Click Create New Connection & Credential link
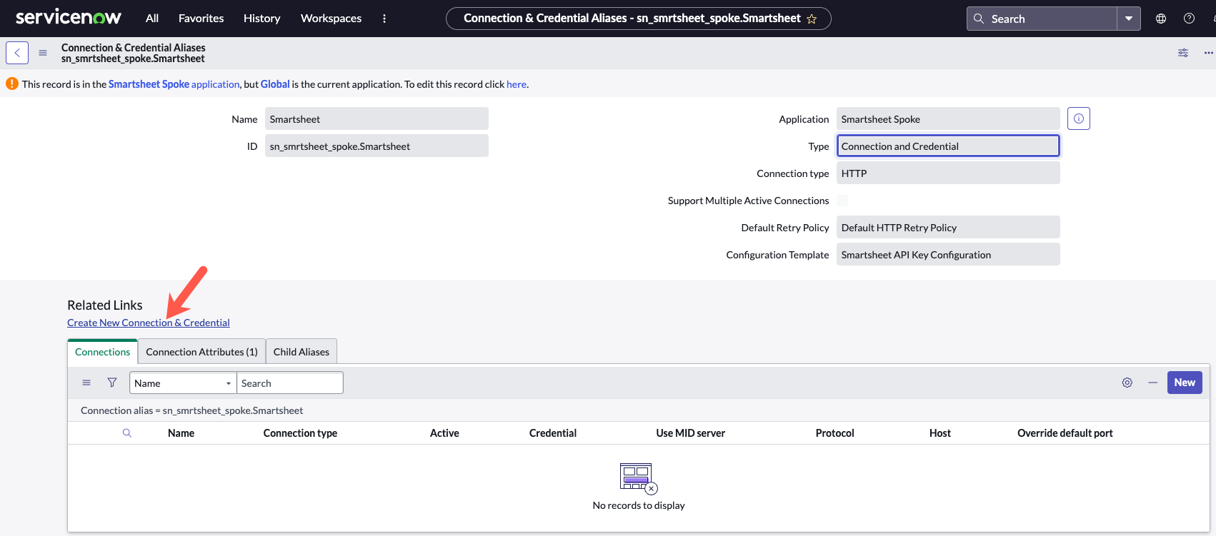The width and height of the screenshot is (1216, 536). tap(149, 323)
